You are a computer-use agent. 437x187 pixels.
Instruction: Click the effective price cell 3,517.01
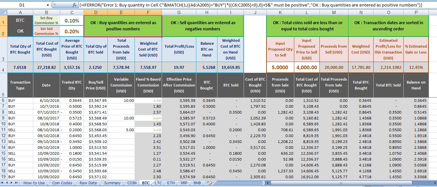(x=179, y=147)
